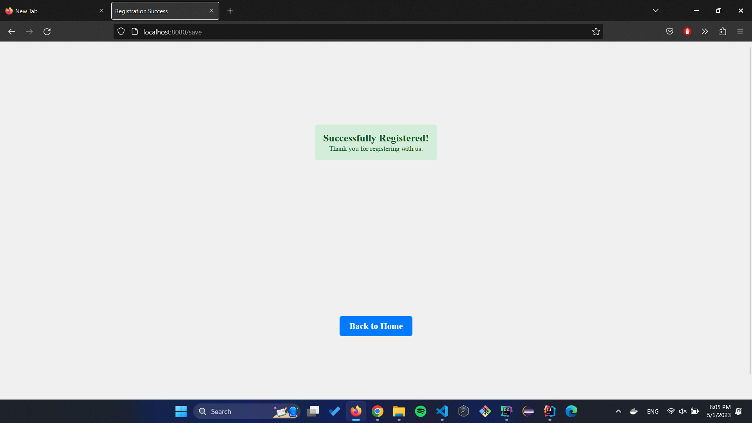Save the page to Pocket

(x=670, y=31)
